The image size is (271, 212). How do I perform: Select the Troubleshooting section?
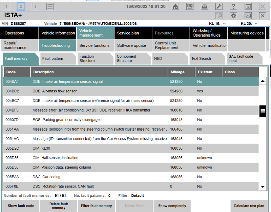click(58, 45)
